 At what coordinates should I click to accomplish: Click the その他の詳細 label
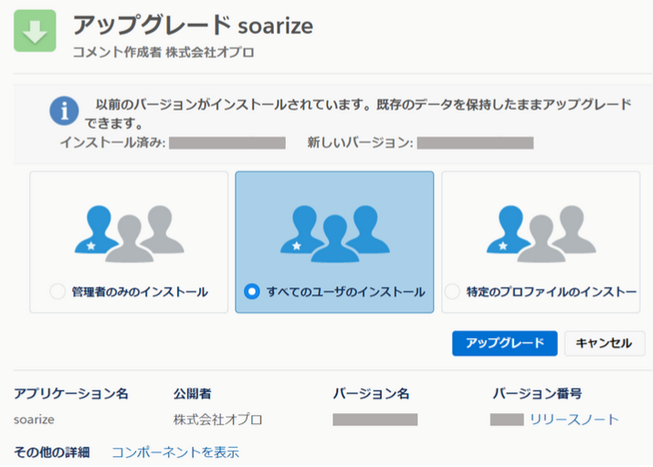pyautogui.click(x=52, y=452)
